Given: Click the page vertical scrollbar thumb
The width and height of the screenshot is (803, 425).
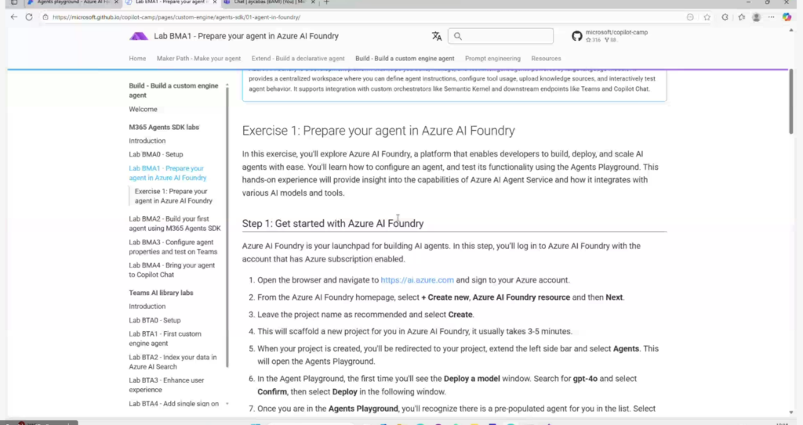Looking at the screenshot, I should tap(790, 101).
